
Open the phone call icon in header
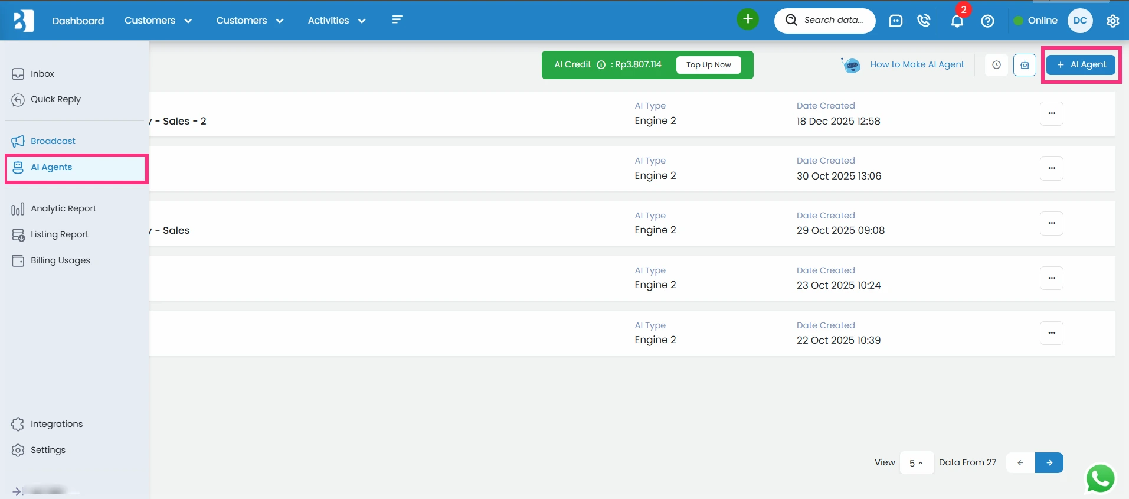pos(924,21)
